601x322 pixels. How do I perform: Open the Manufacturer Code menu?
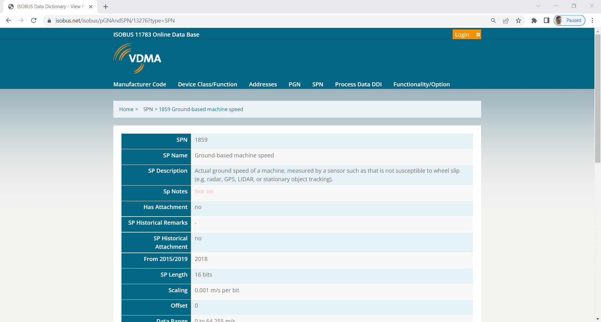click(x=140, y=84)
